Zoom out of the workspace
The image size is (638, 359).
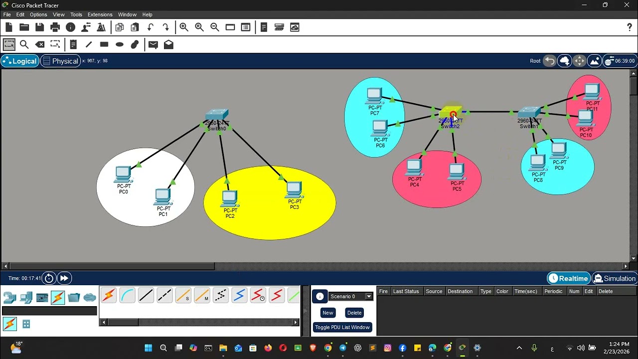(215, 27)
